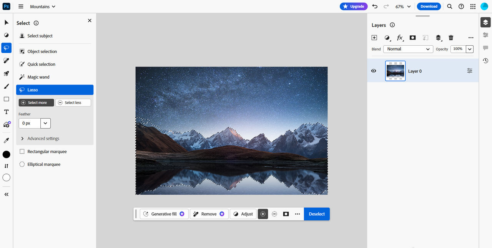
Task: Open layer effects fx icon
Action: (400, 38)
